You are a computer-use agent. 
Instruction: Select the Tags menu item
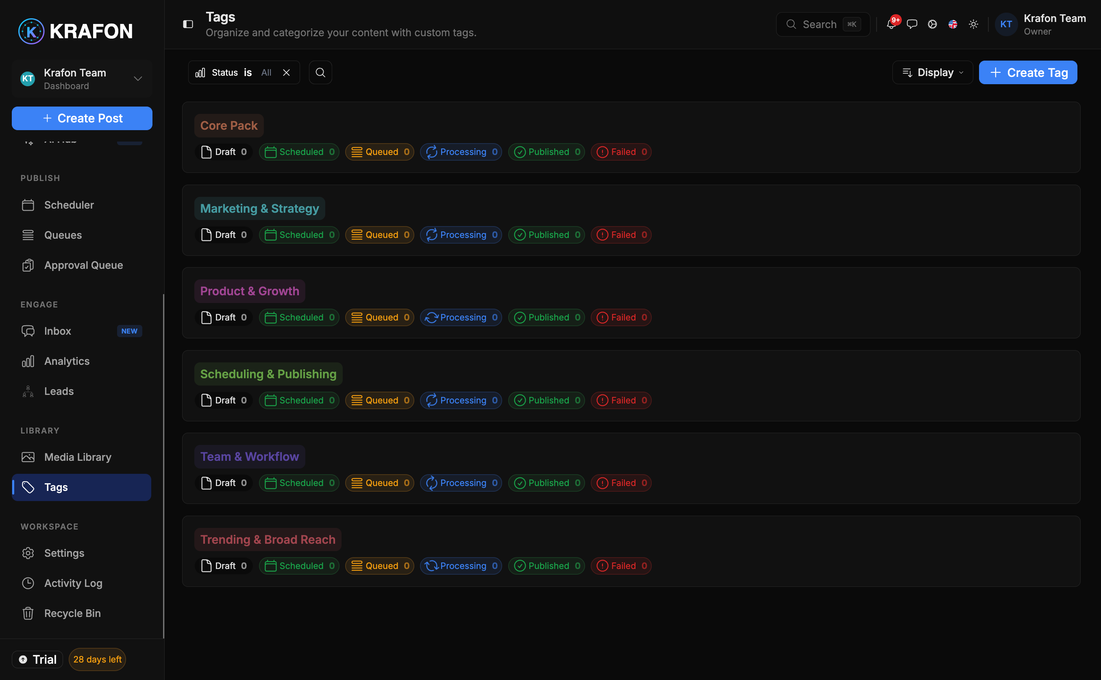82,487
